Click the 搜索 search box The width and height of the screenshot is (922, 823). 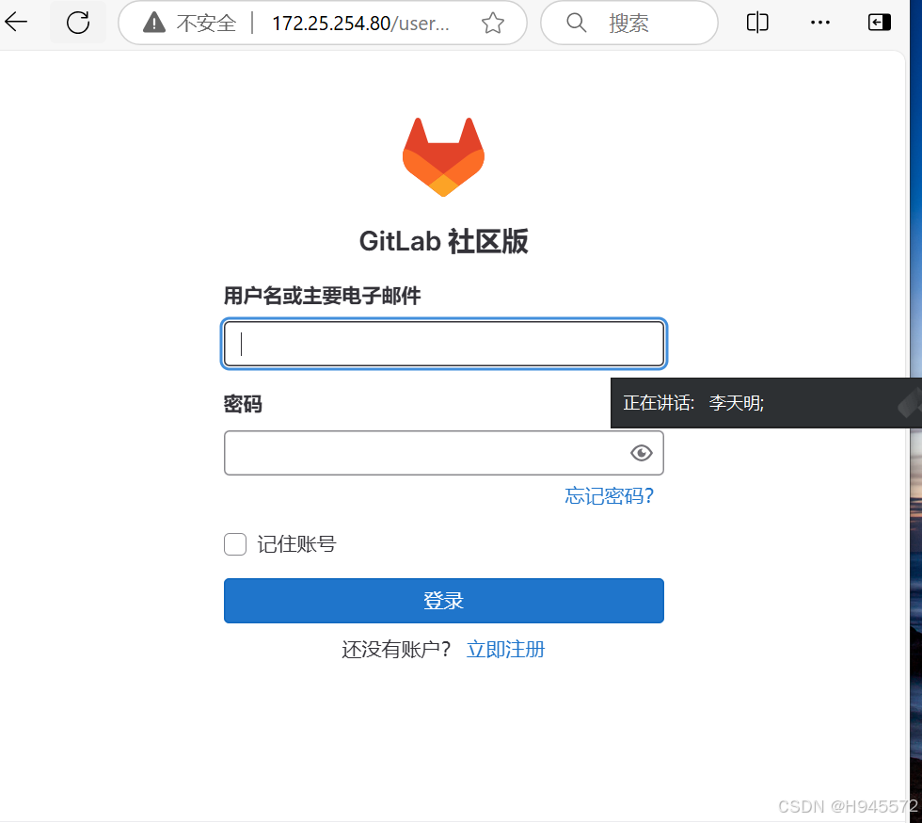[628, 23]
